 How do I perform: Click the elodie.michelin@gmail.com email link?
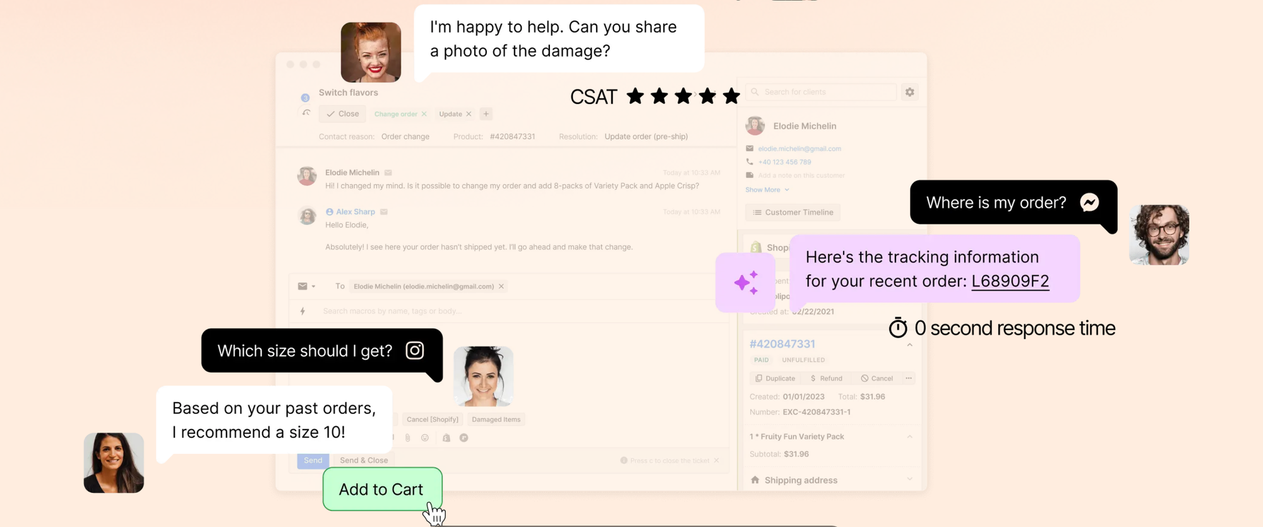(x=799, y=149)
